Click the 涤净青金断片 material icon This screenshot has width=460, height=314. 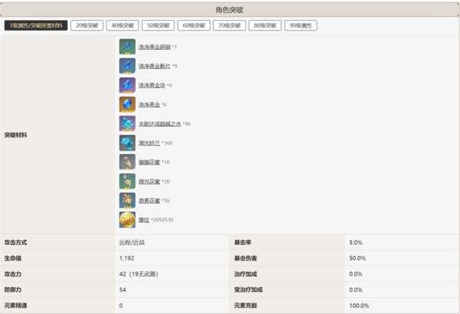coord(127,66)
